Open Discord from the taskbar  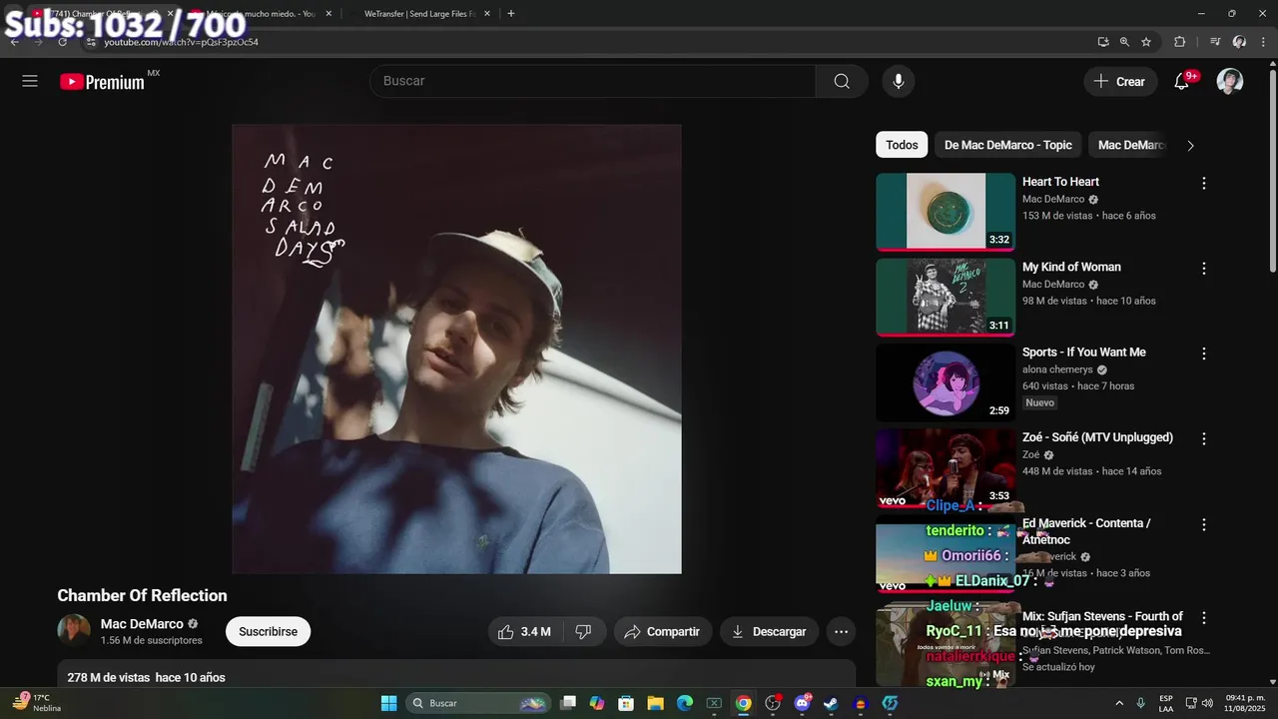coord(802,703)
